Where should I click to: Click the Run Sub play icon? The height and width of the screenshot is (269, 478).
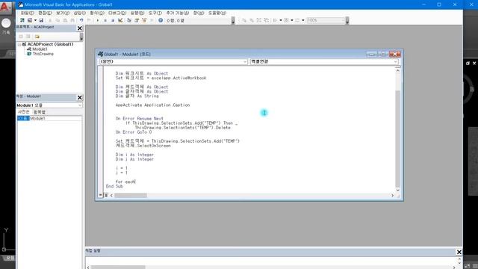tap(98, 20)
